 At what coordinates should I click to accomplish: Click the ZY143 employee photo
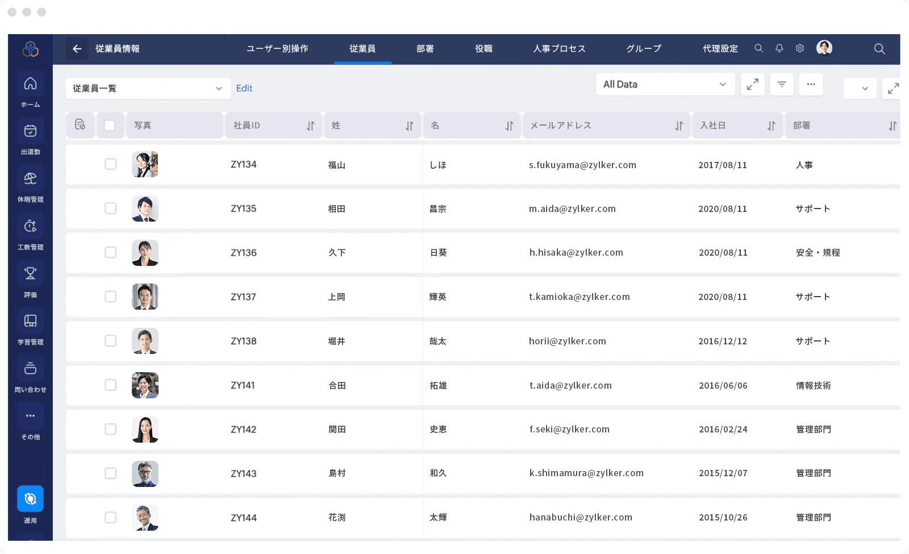pyautogui.click(x=145, y=474)
